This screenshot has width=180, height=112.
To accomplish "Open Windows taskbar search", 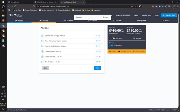I will (x=3, y=6).
